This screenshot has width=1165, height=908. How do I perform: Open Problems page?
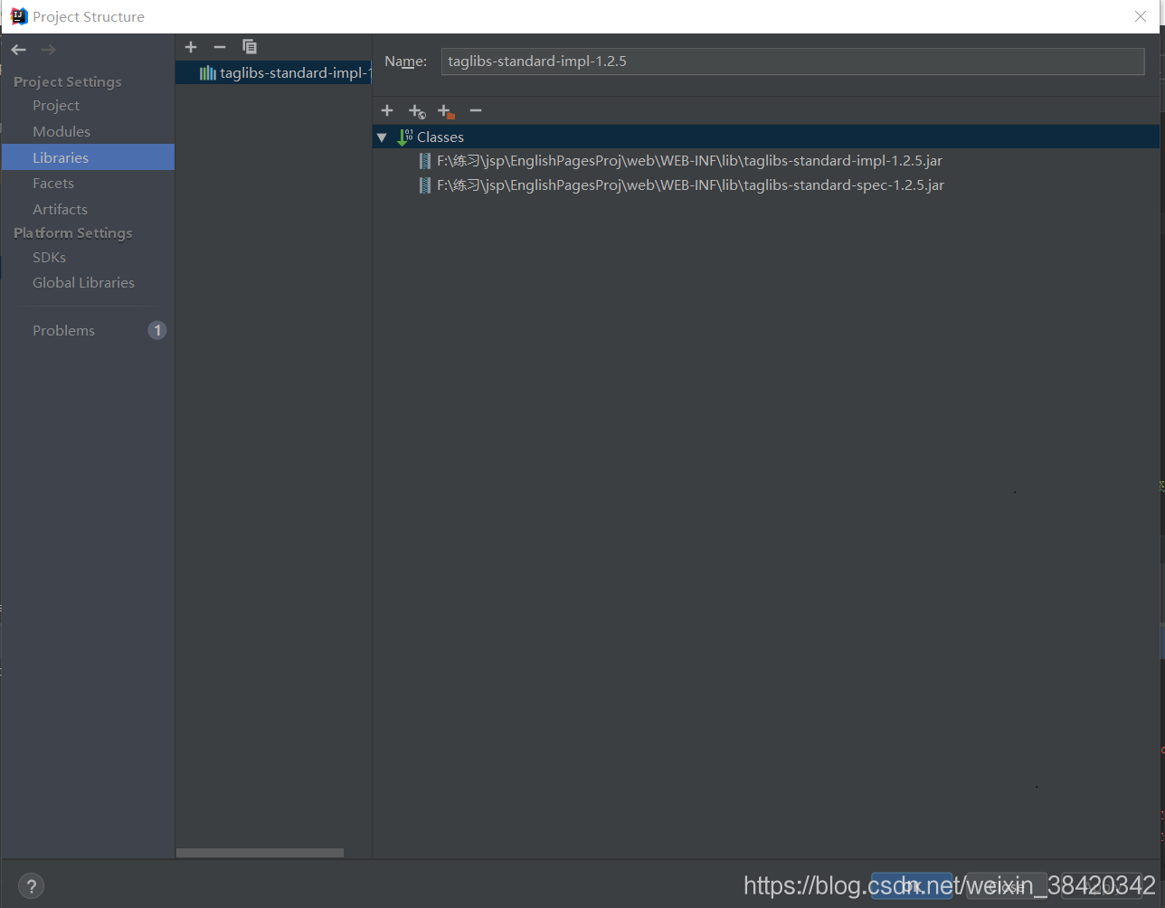pos(63,331)
